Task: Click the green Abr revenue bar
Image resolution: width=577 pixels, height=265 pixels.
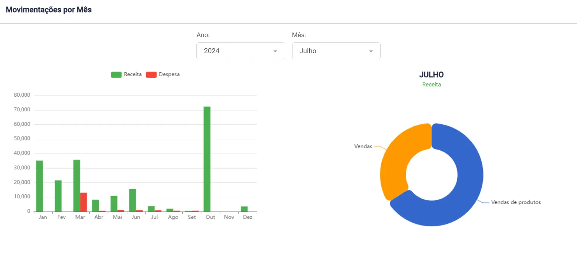Action: coord(95,206)
